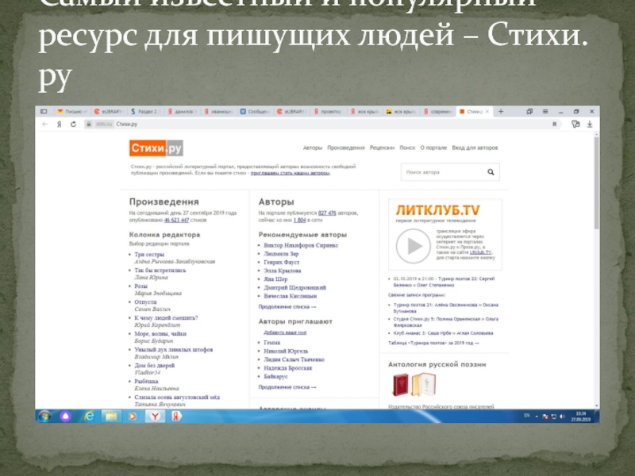Click the red Я icon on the taskbar
This screenshot has width=635, height=476.
175,416
